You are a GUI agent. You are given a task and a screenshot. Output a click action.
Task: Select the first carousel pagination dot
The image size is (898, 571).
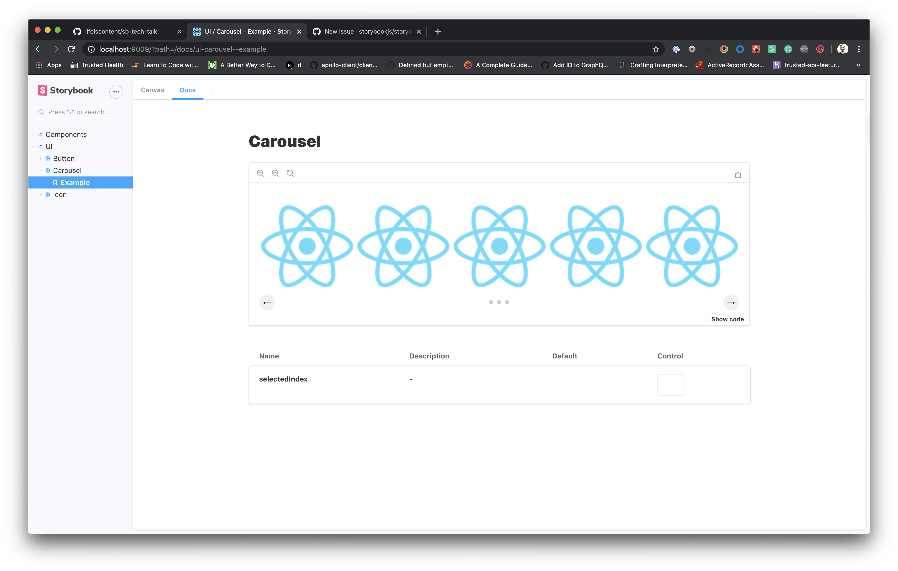pos(491,303)
